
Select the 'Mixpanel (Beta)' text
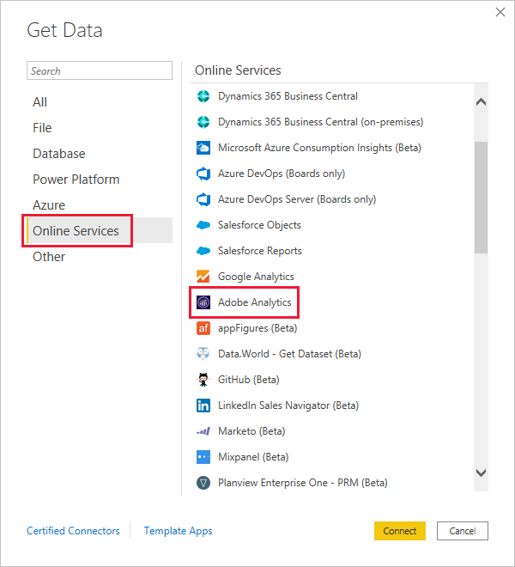pos(253,457)
